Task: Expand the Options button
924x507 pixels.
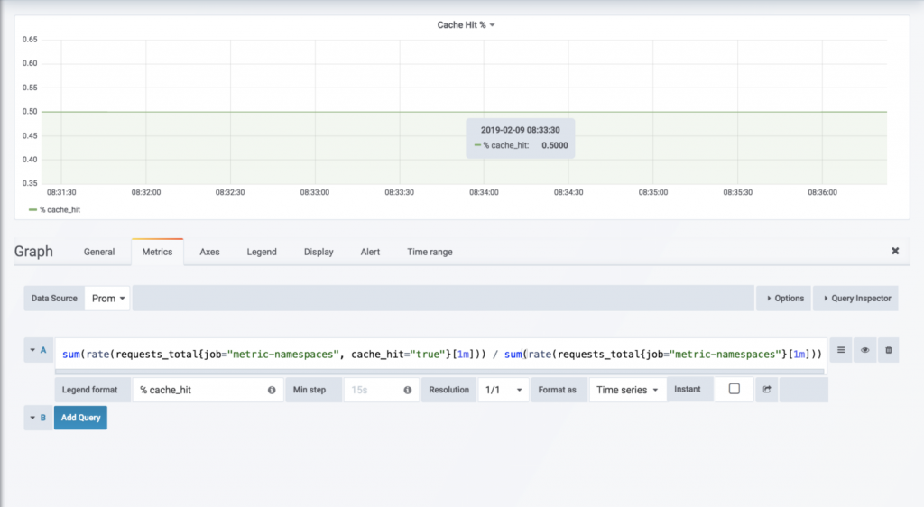Action: [x=783, y=298]
